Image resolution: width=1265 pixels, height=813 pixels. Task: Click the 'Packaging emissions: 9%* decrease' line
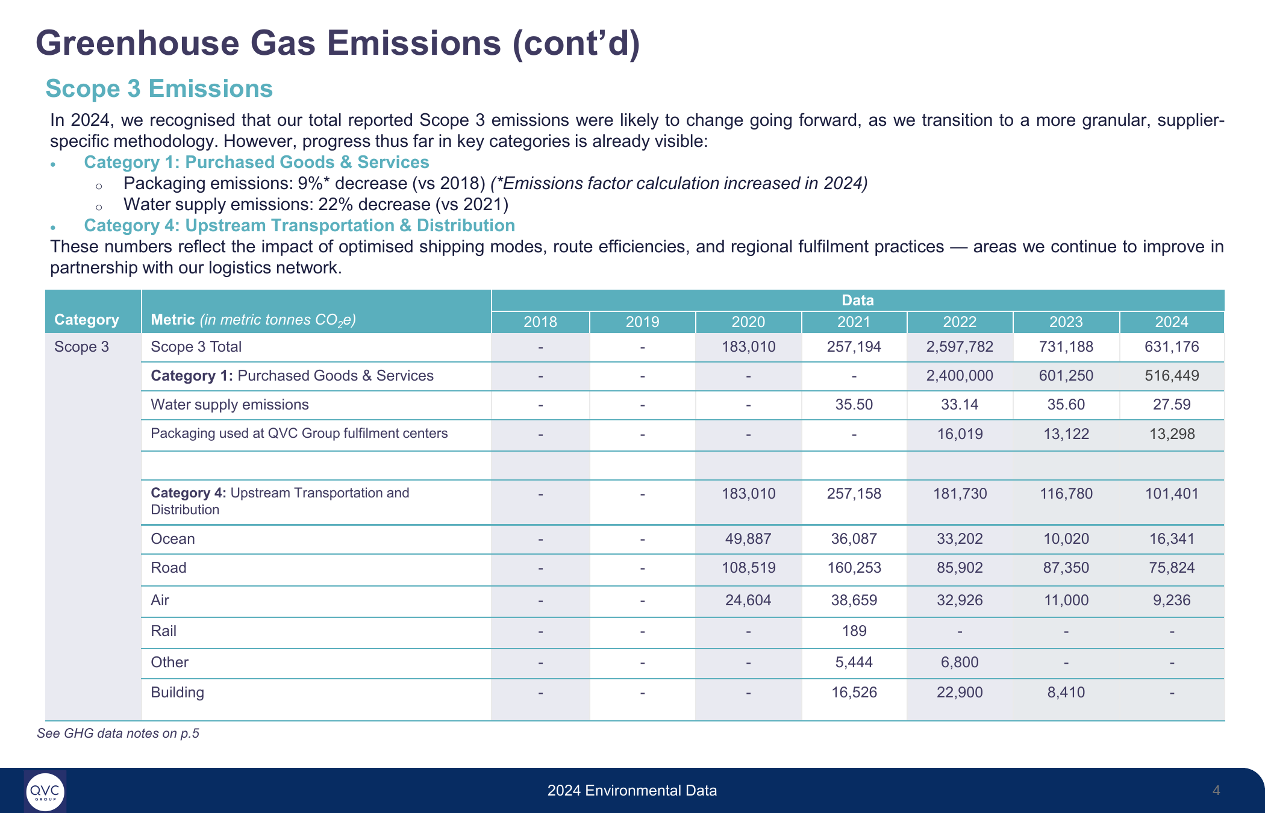pyautogui.click(x=495, y=183)
